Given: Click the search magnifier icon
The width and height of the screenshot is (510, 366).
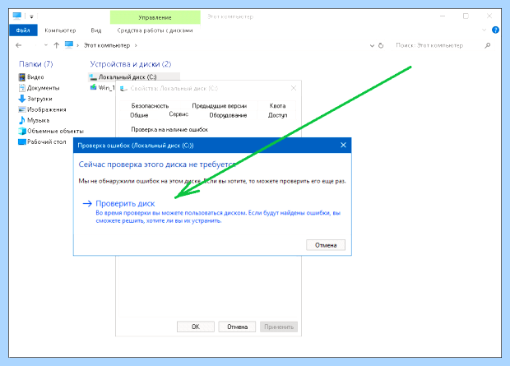Looking at the screenshot, I should 487,45.
